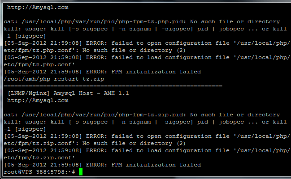Screen dimensions: 291x179
Task: Click the kill usage line below the tz.php.pid error
Action: click(144, 29)
